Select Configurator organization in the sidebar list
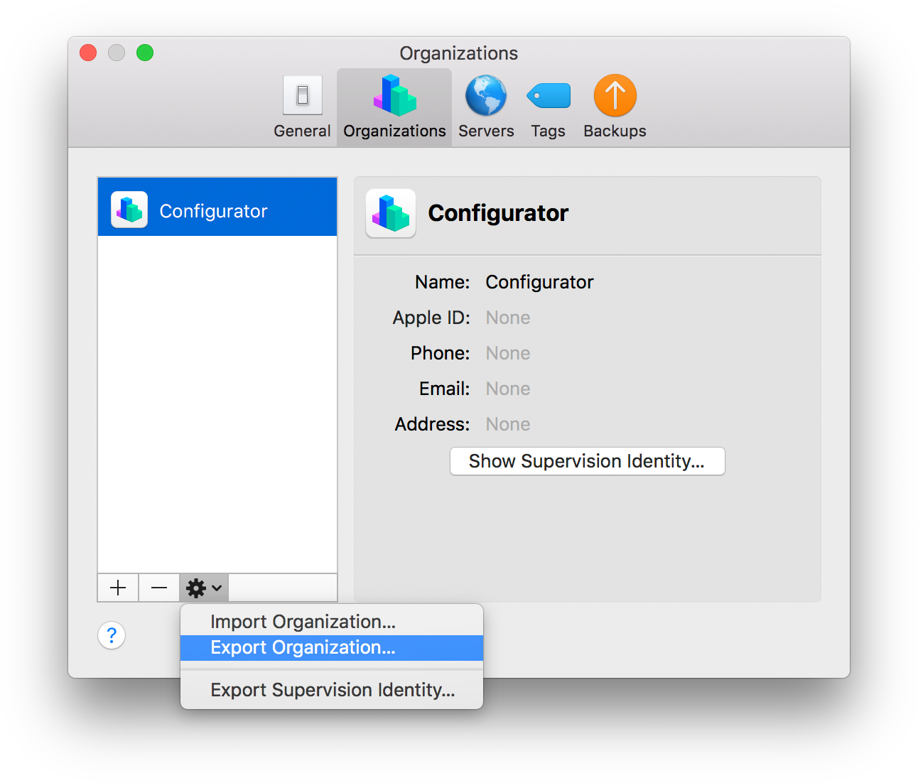 [x=217, y=207]
